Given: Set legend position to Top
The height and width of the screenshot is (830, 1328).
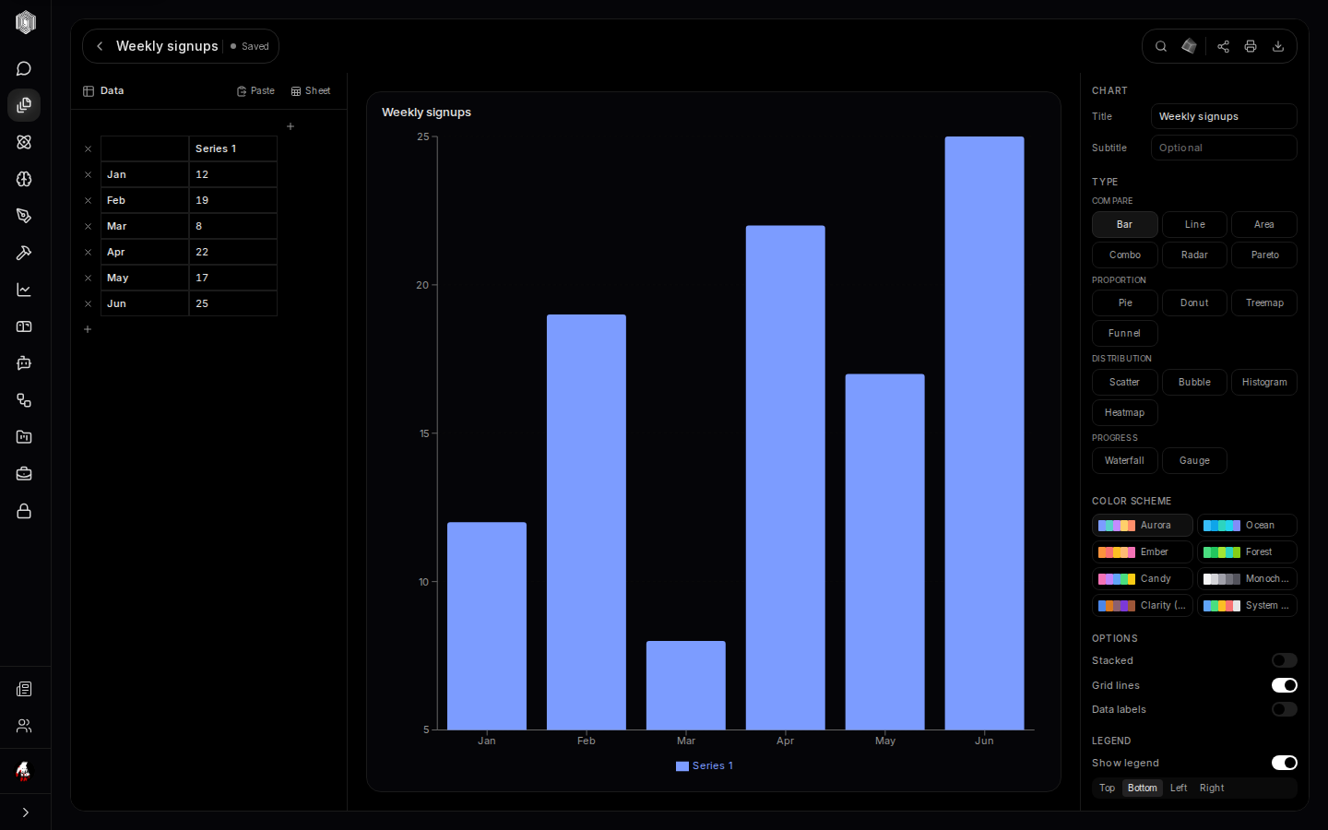Looking at the screenshot, I should coord(1107,788).
